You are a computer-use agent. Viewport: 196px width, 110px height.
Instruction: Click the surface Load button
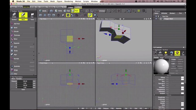(174, 64)
